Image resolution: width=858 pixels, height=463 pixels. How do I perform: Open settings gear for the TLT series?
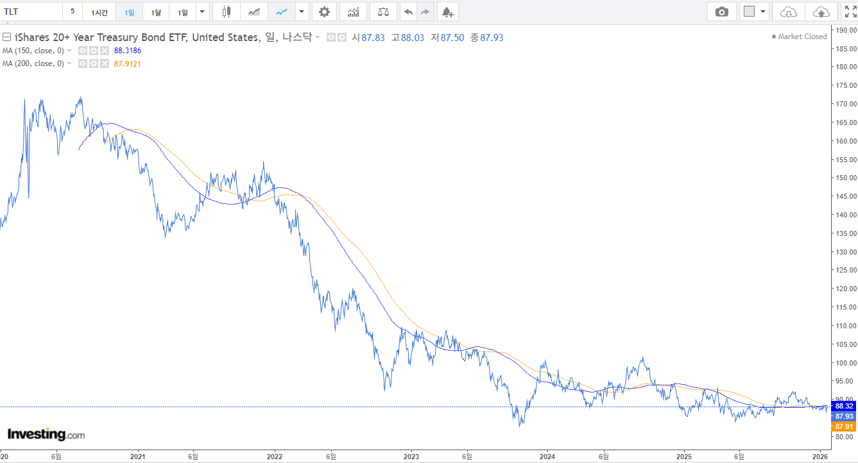click(x=342, y=37)
